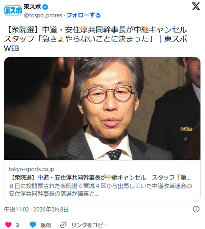Click the like count 3
Image resolution: width=205 pixels, height=229 pixels.
(x=17, y=225)
